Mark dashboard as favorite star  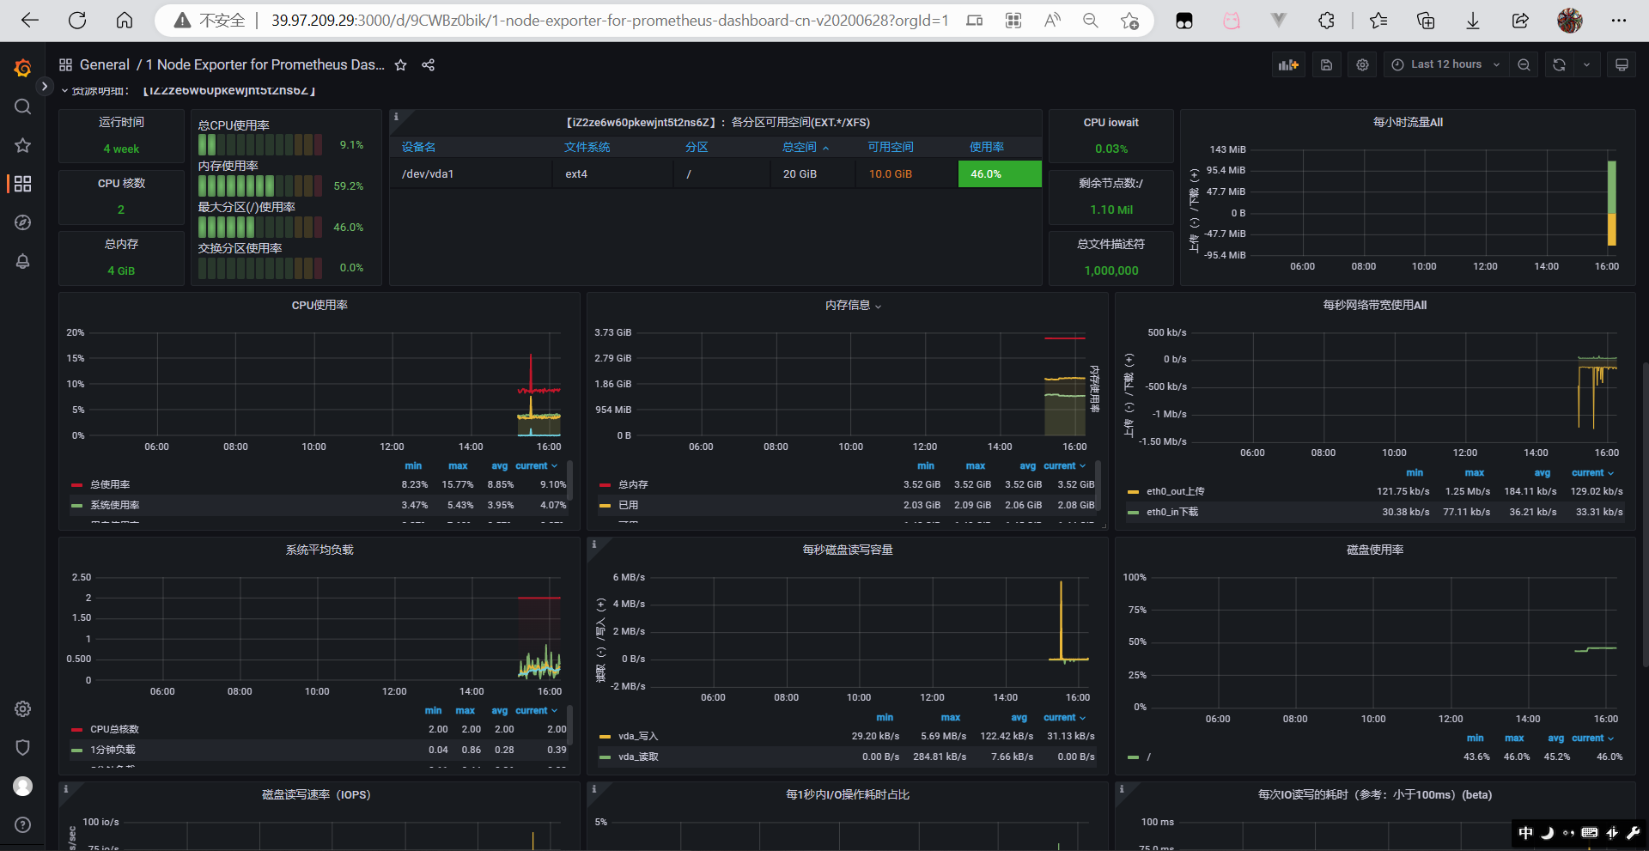tap(400, 65)
